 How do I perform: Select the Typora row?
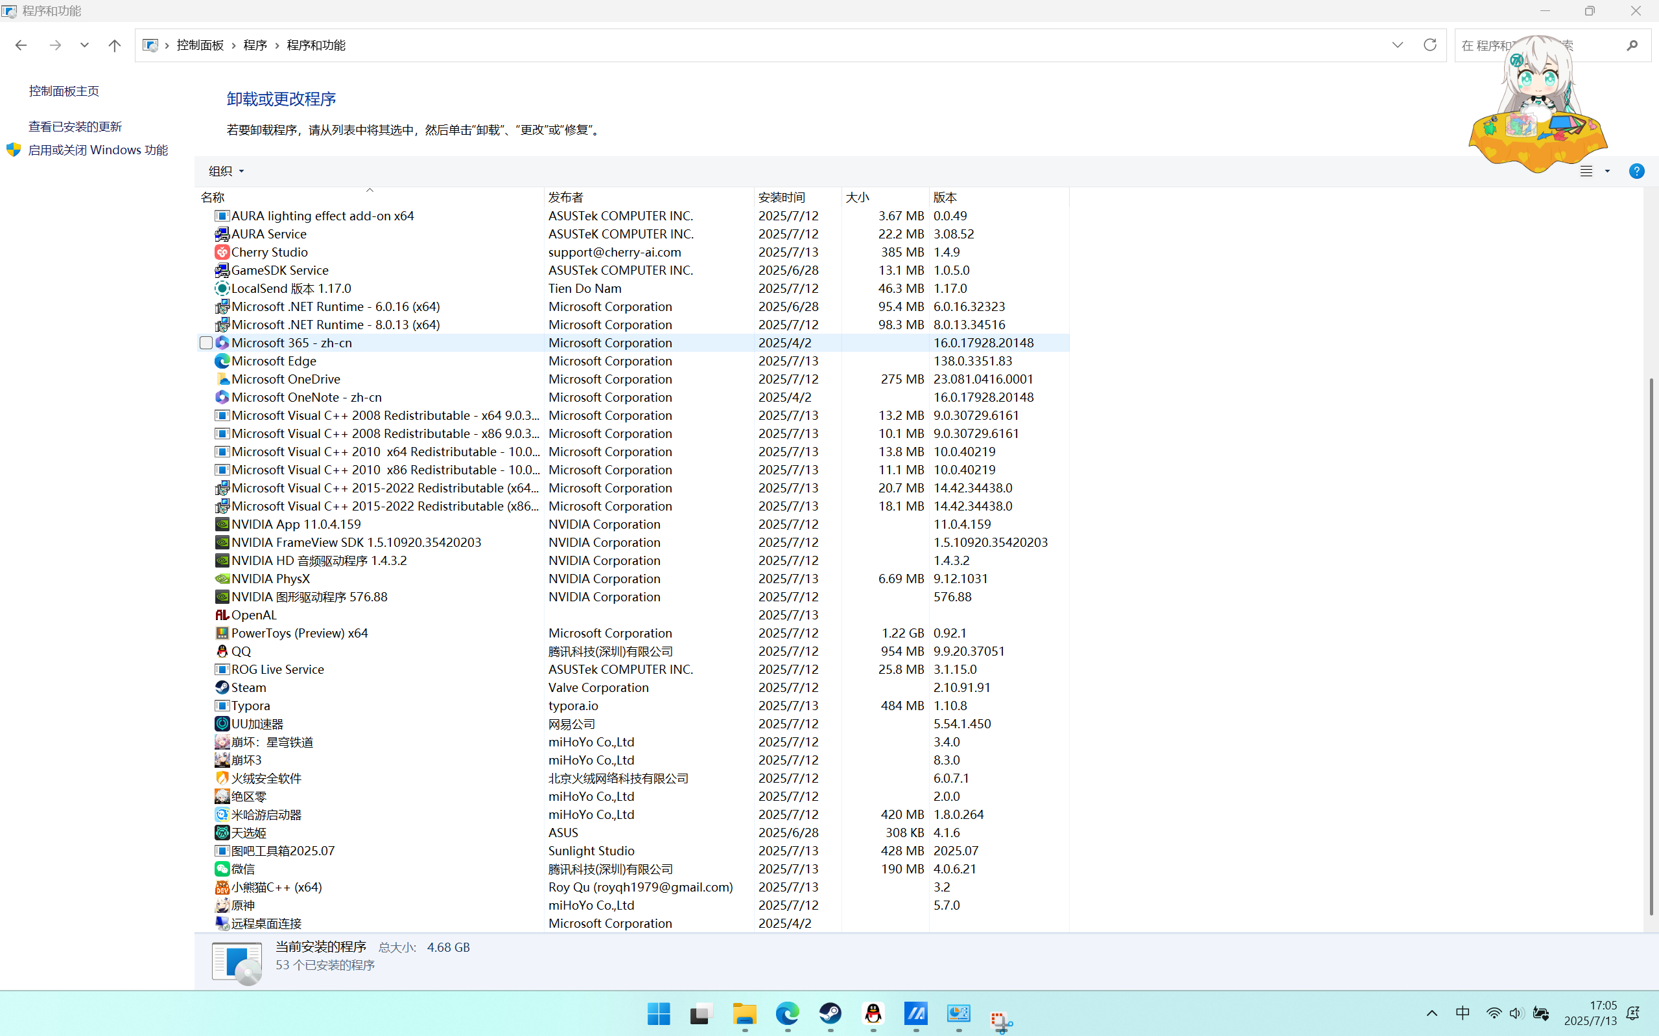pyautogui.click(x=633, y=706)
